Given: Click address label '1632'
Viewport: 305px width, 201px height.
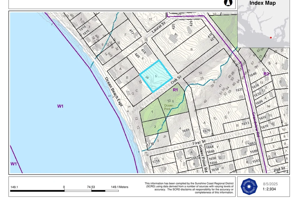Looking at the screenshot, I should [257, 94].
